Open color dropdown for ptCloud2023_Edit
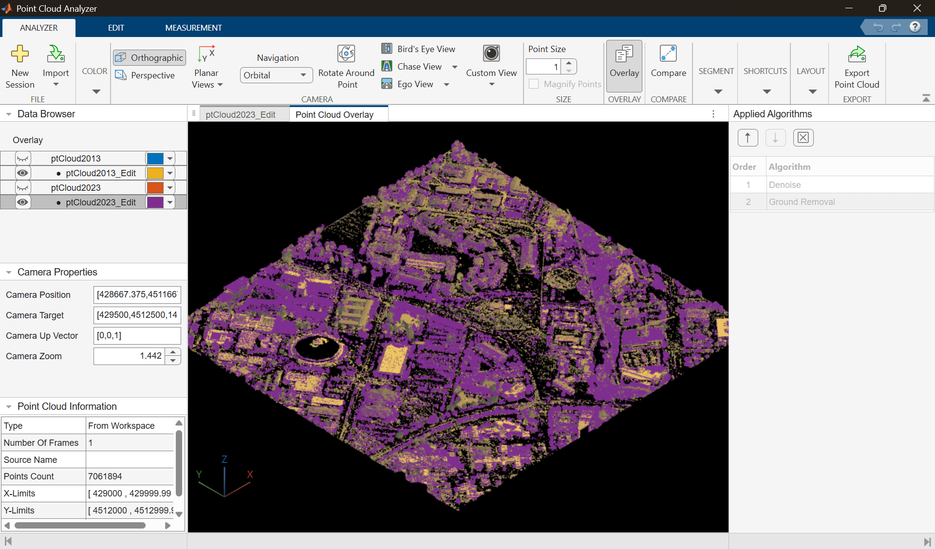 [170, 202]
